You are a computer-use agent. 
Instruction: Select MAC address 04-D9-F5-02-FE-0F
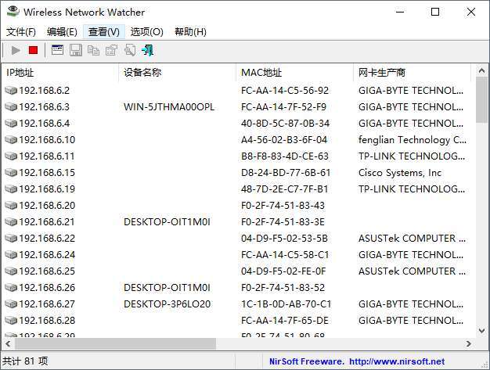(x=283, y=271)
